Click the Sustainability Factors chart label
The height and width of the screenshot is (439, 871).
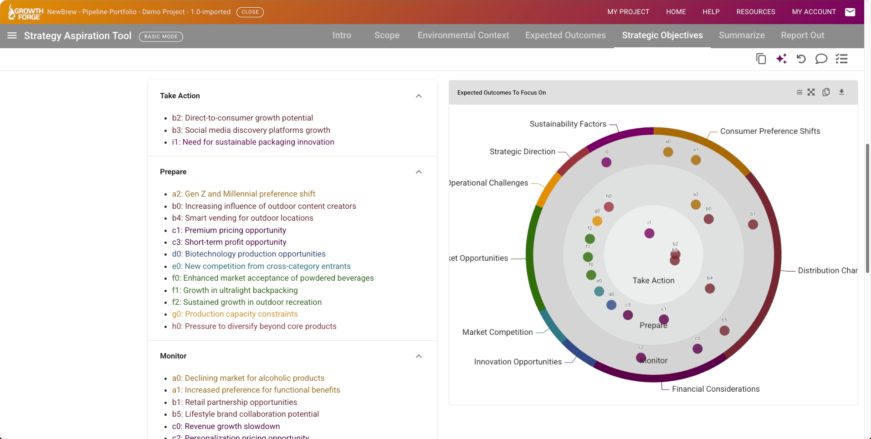click(568, 124)
